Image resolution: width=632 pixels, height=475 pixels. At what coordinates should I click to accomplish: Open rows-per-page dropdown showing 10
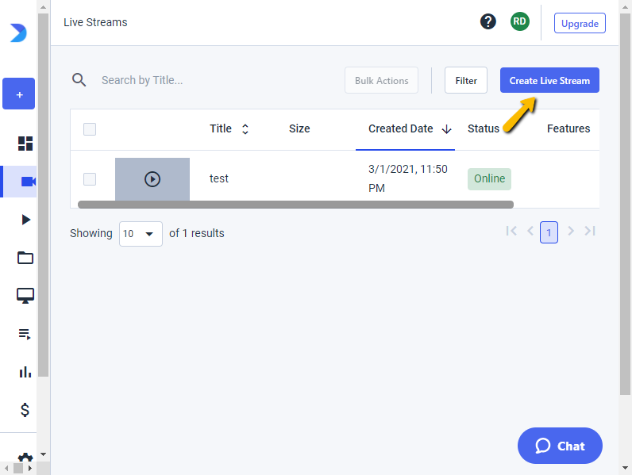[141, 234]
